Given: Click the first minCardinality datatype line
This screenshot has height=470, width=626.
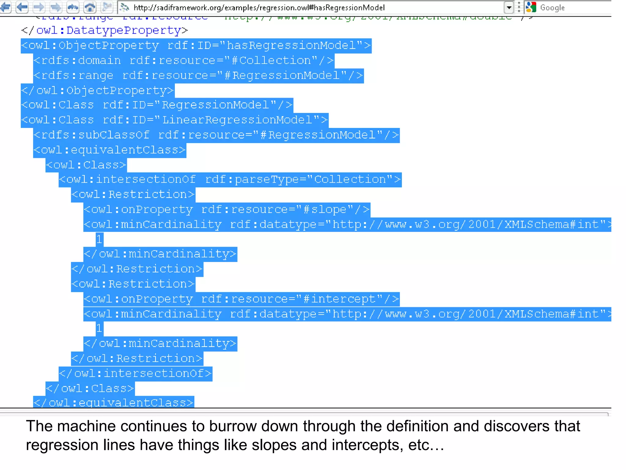Looking at the screenshot, I should pos(347,225).
